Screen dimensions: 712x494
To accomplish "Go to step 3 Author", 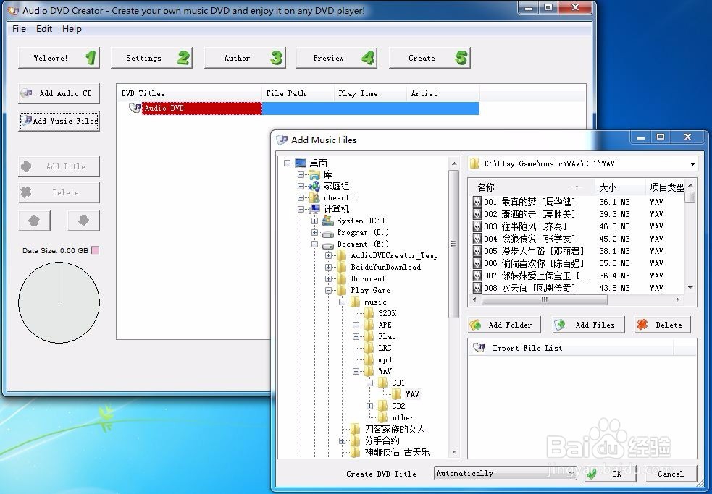I will click(x=245, y=58).
